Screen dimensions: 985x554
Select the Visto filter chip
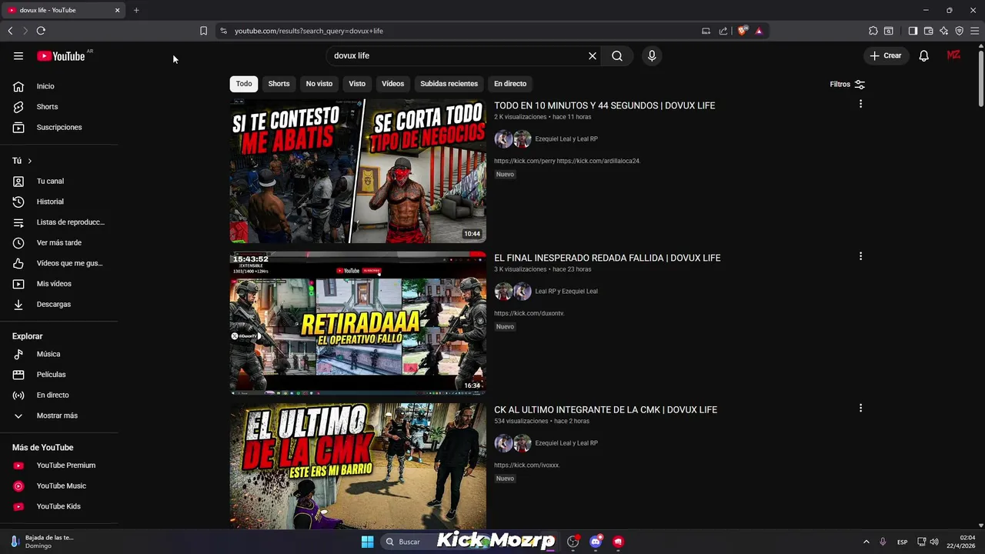357,84
